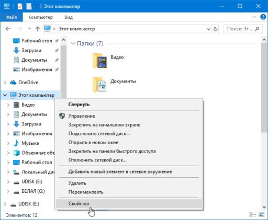Open the Вид ribbon tab

click(x=69, y=17)
